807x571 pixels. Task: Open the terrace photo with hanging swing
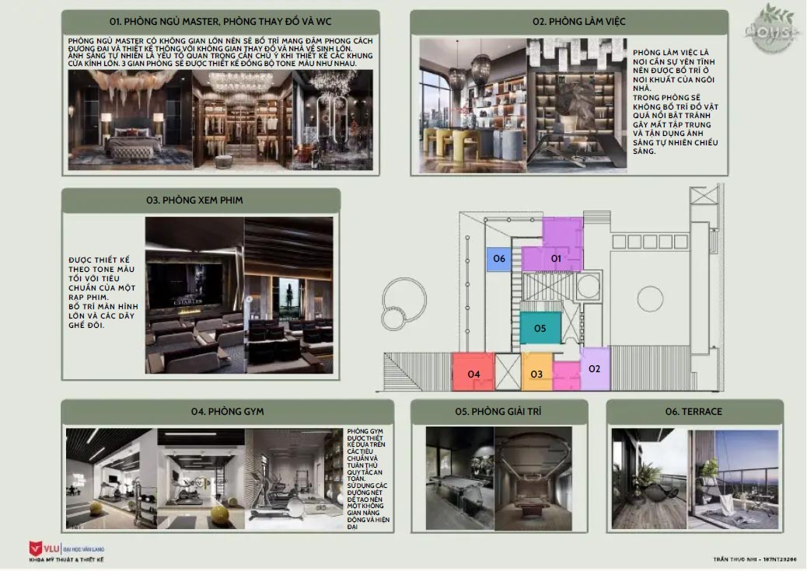pos(733,479)
